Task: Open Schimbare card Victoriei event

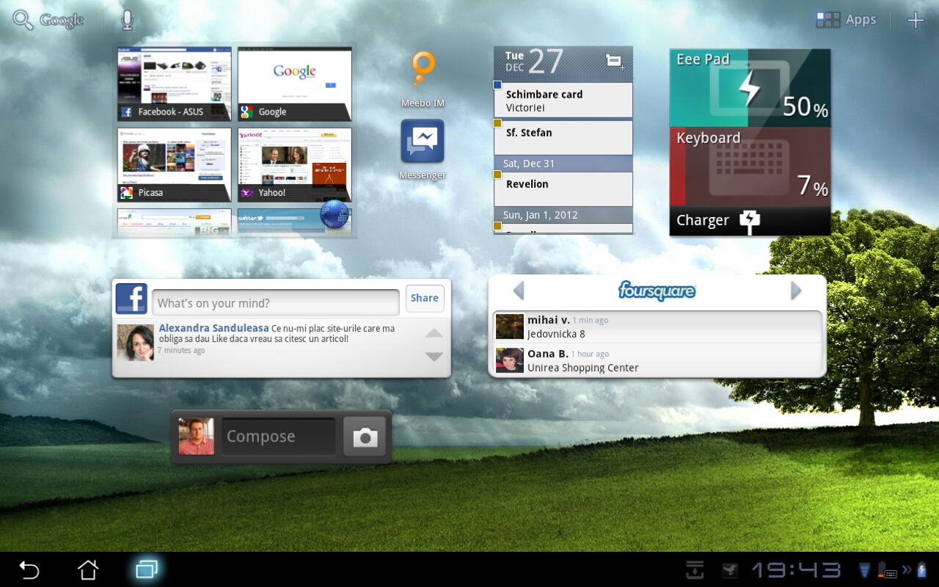Action: point(563,101)
